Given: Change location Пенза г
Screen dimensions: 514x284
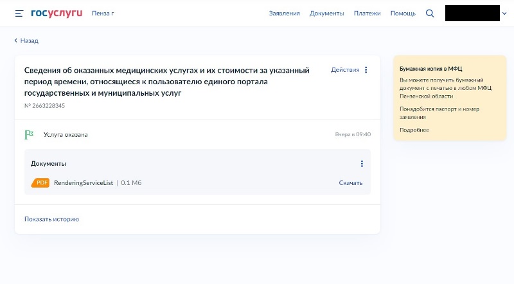Looking at the screenshot, I should click(x=103, y=13).
